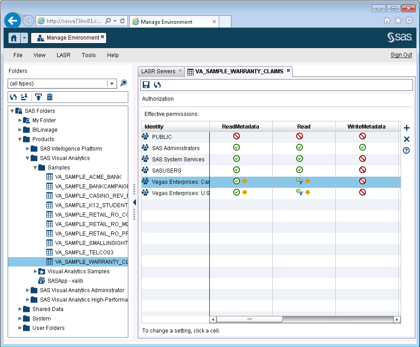Image resolution: width=420 pixels, height=347 pixels.
Task: Click the unload table icon in Folders toolbar
Action: [x=39, y=97]
